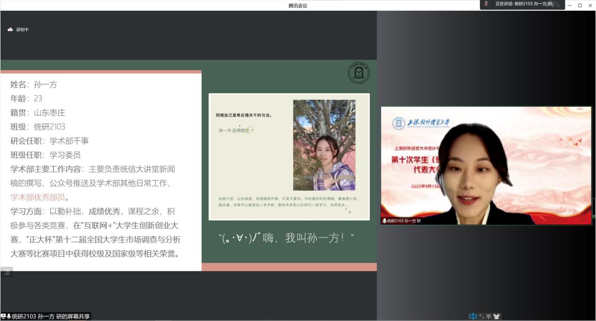Click the cloud recording icon beside 录制中

tap(10, 30)
